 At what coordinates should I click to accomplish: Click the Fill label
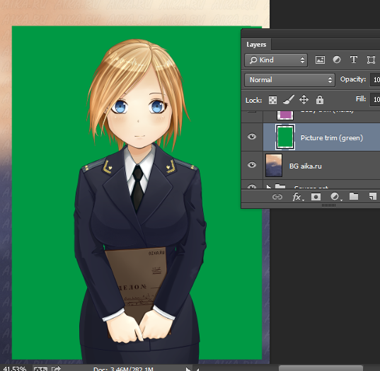(x=361, y=99)
